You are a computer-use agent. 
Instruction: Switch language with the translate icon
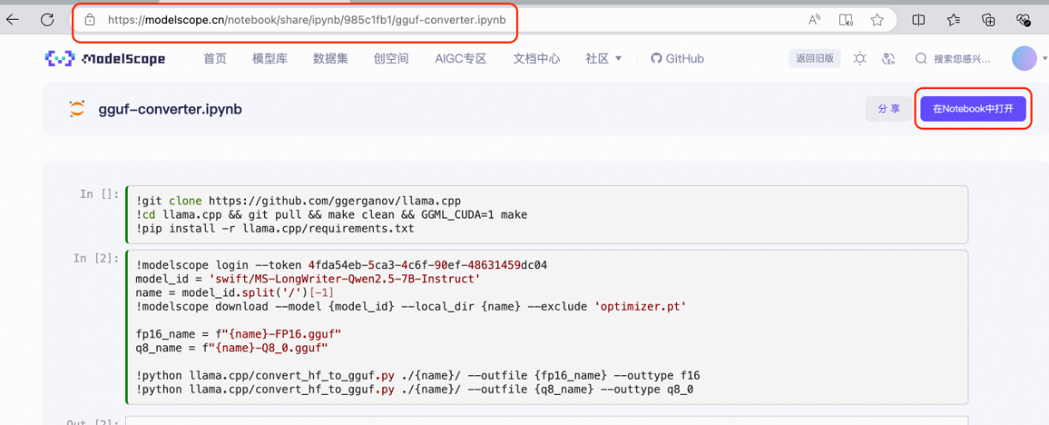point(889,58)
